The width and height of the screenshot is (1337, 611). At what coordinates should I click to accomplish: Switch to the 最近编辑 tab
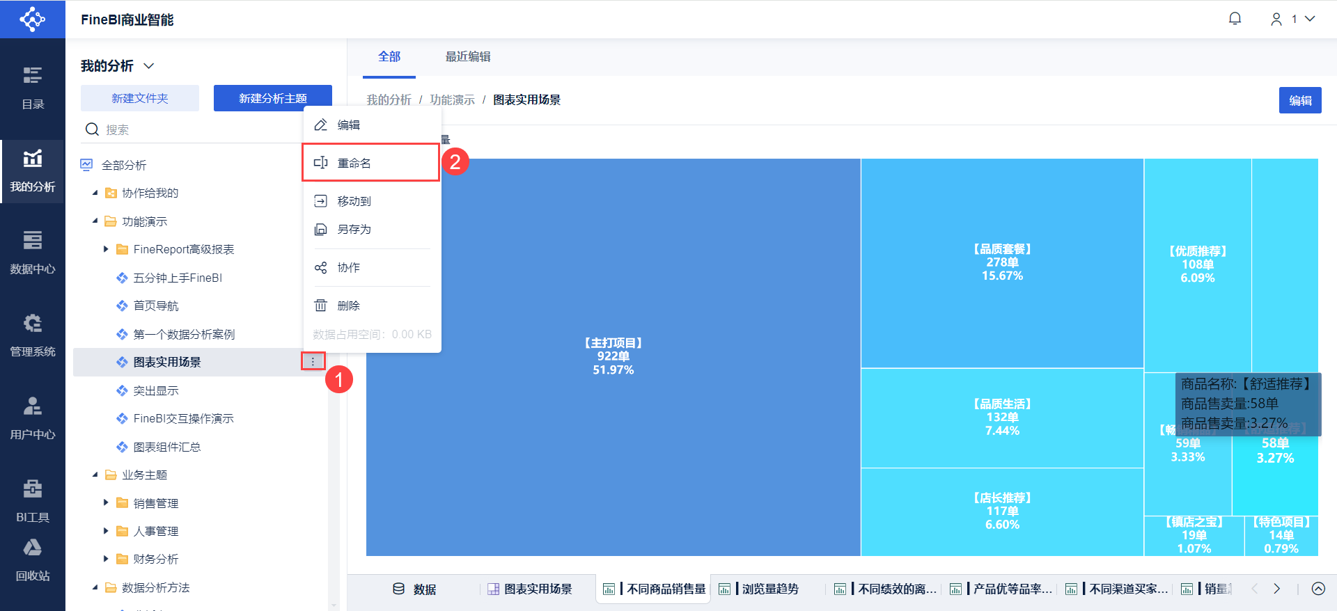coord(468,56)
